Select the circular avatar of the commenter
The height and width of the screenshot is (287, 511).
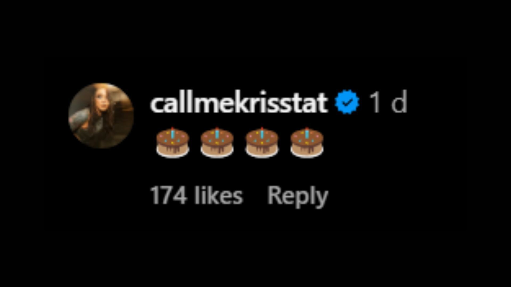coord(101,116)
